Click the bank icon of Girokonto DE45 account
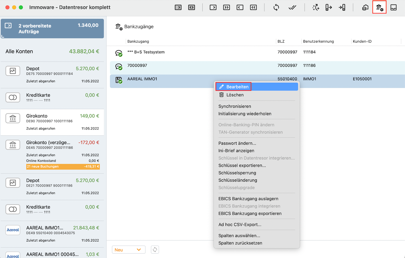The width and height of the screenshot is (405, 258). (x=13, y=145)
